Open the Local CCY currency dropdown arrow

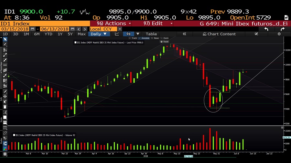coord(120,29)
